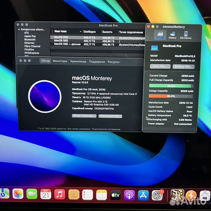Viewport: 211px width, 211px height.
Task: Click the Radeon Pro 455 2 ГБ graphics line
Action: (96, 102)
